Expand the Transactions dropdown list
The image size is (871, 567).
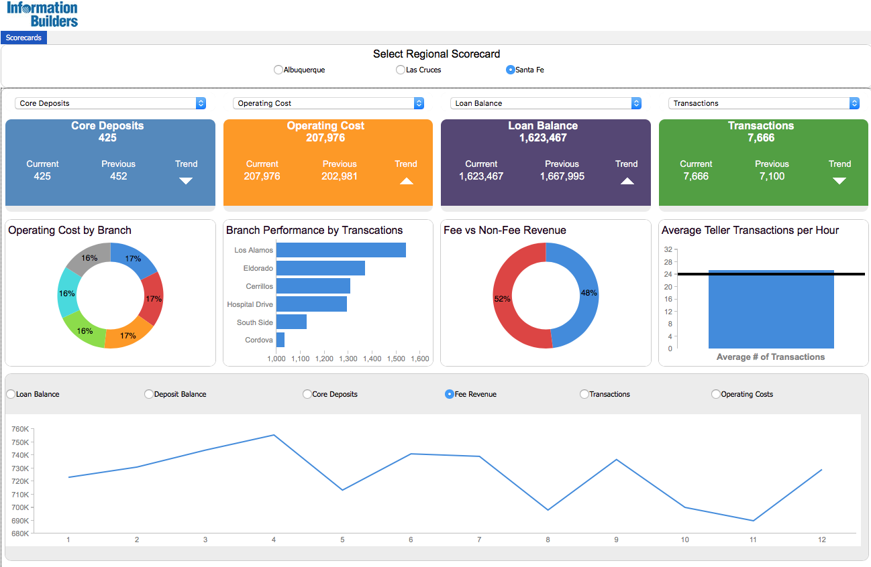(x=764, y=103)
